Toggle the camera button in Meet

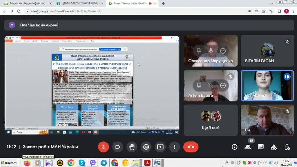point(118,147)
